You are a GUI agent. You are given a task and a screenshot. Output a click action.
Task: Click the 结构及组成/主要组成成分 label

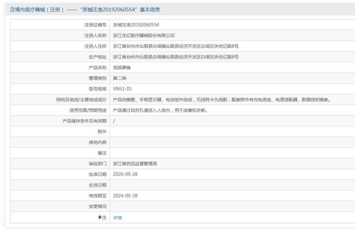(81, 100)
